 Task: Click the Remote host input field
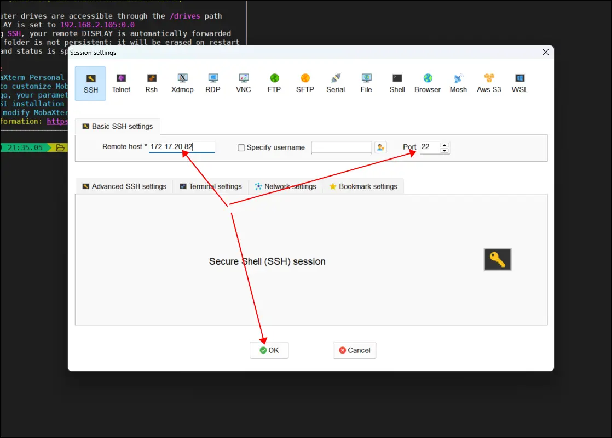(x=182, y=147)
